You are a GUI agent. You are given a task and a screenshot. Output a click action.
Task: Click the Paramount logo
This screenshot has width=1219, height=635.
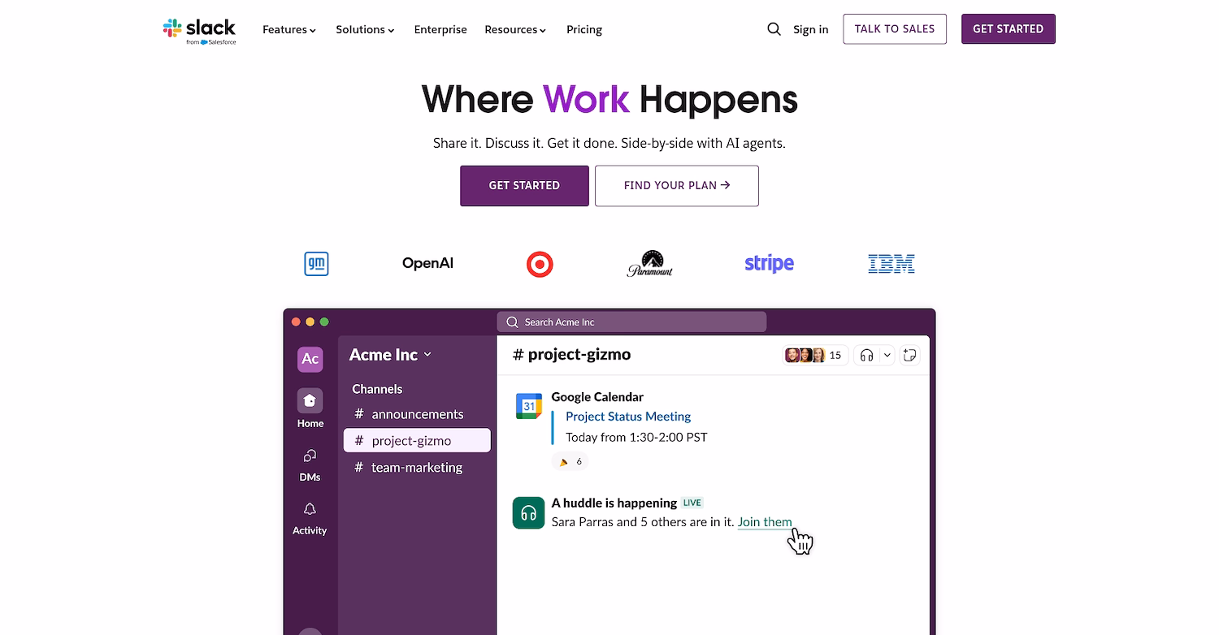tap(650, 263)
